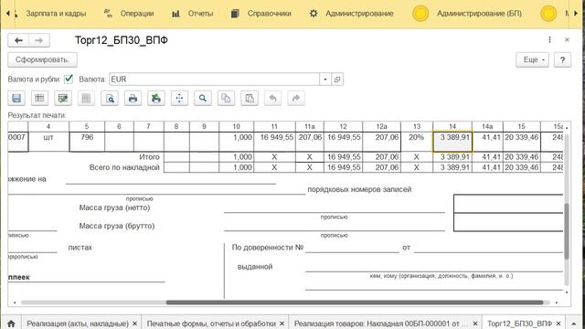Save the print result with the diskette icon
585x329 pixels.
pos(16,99)
